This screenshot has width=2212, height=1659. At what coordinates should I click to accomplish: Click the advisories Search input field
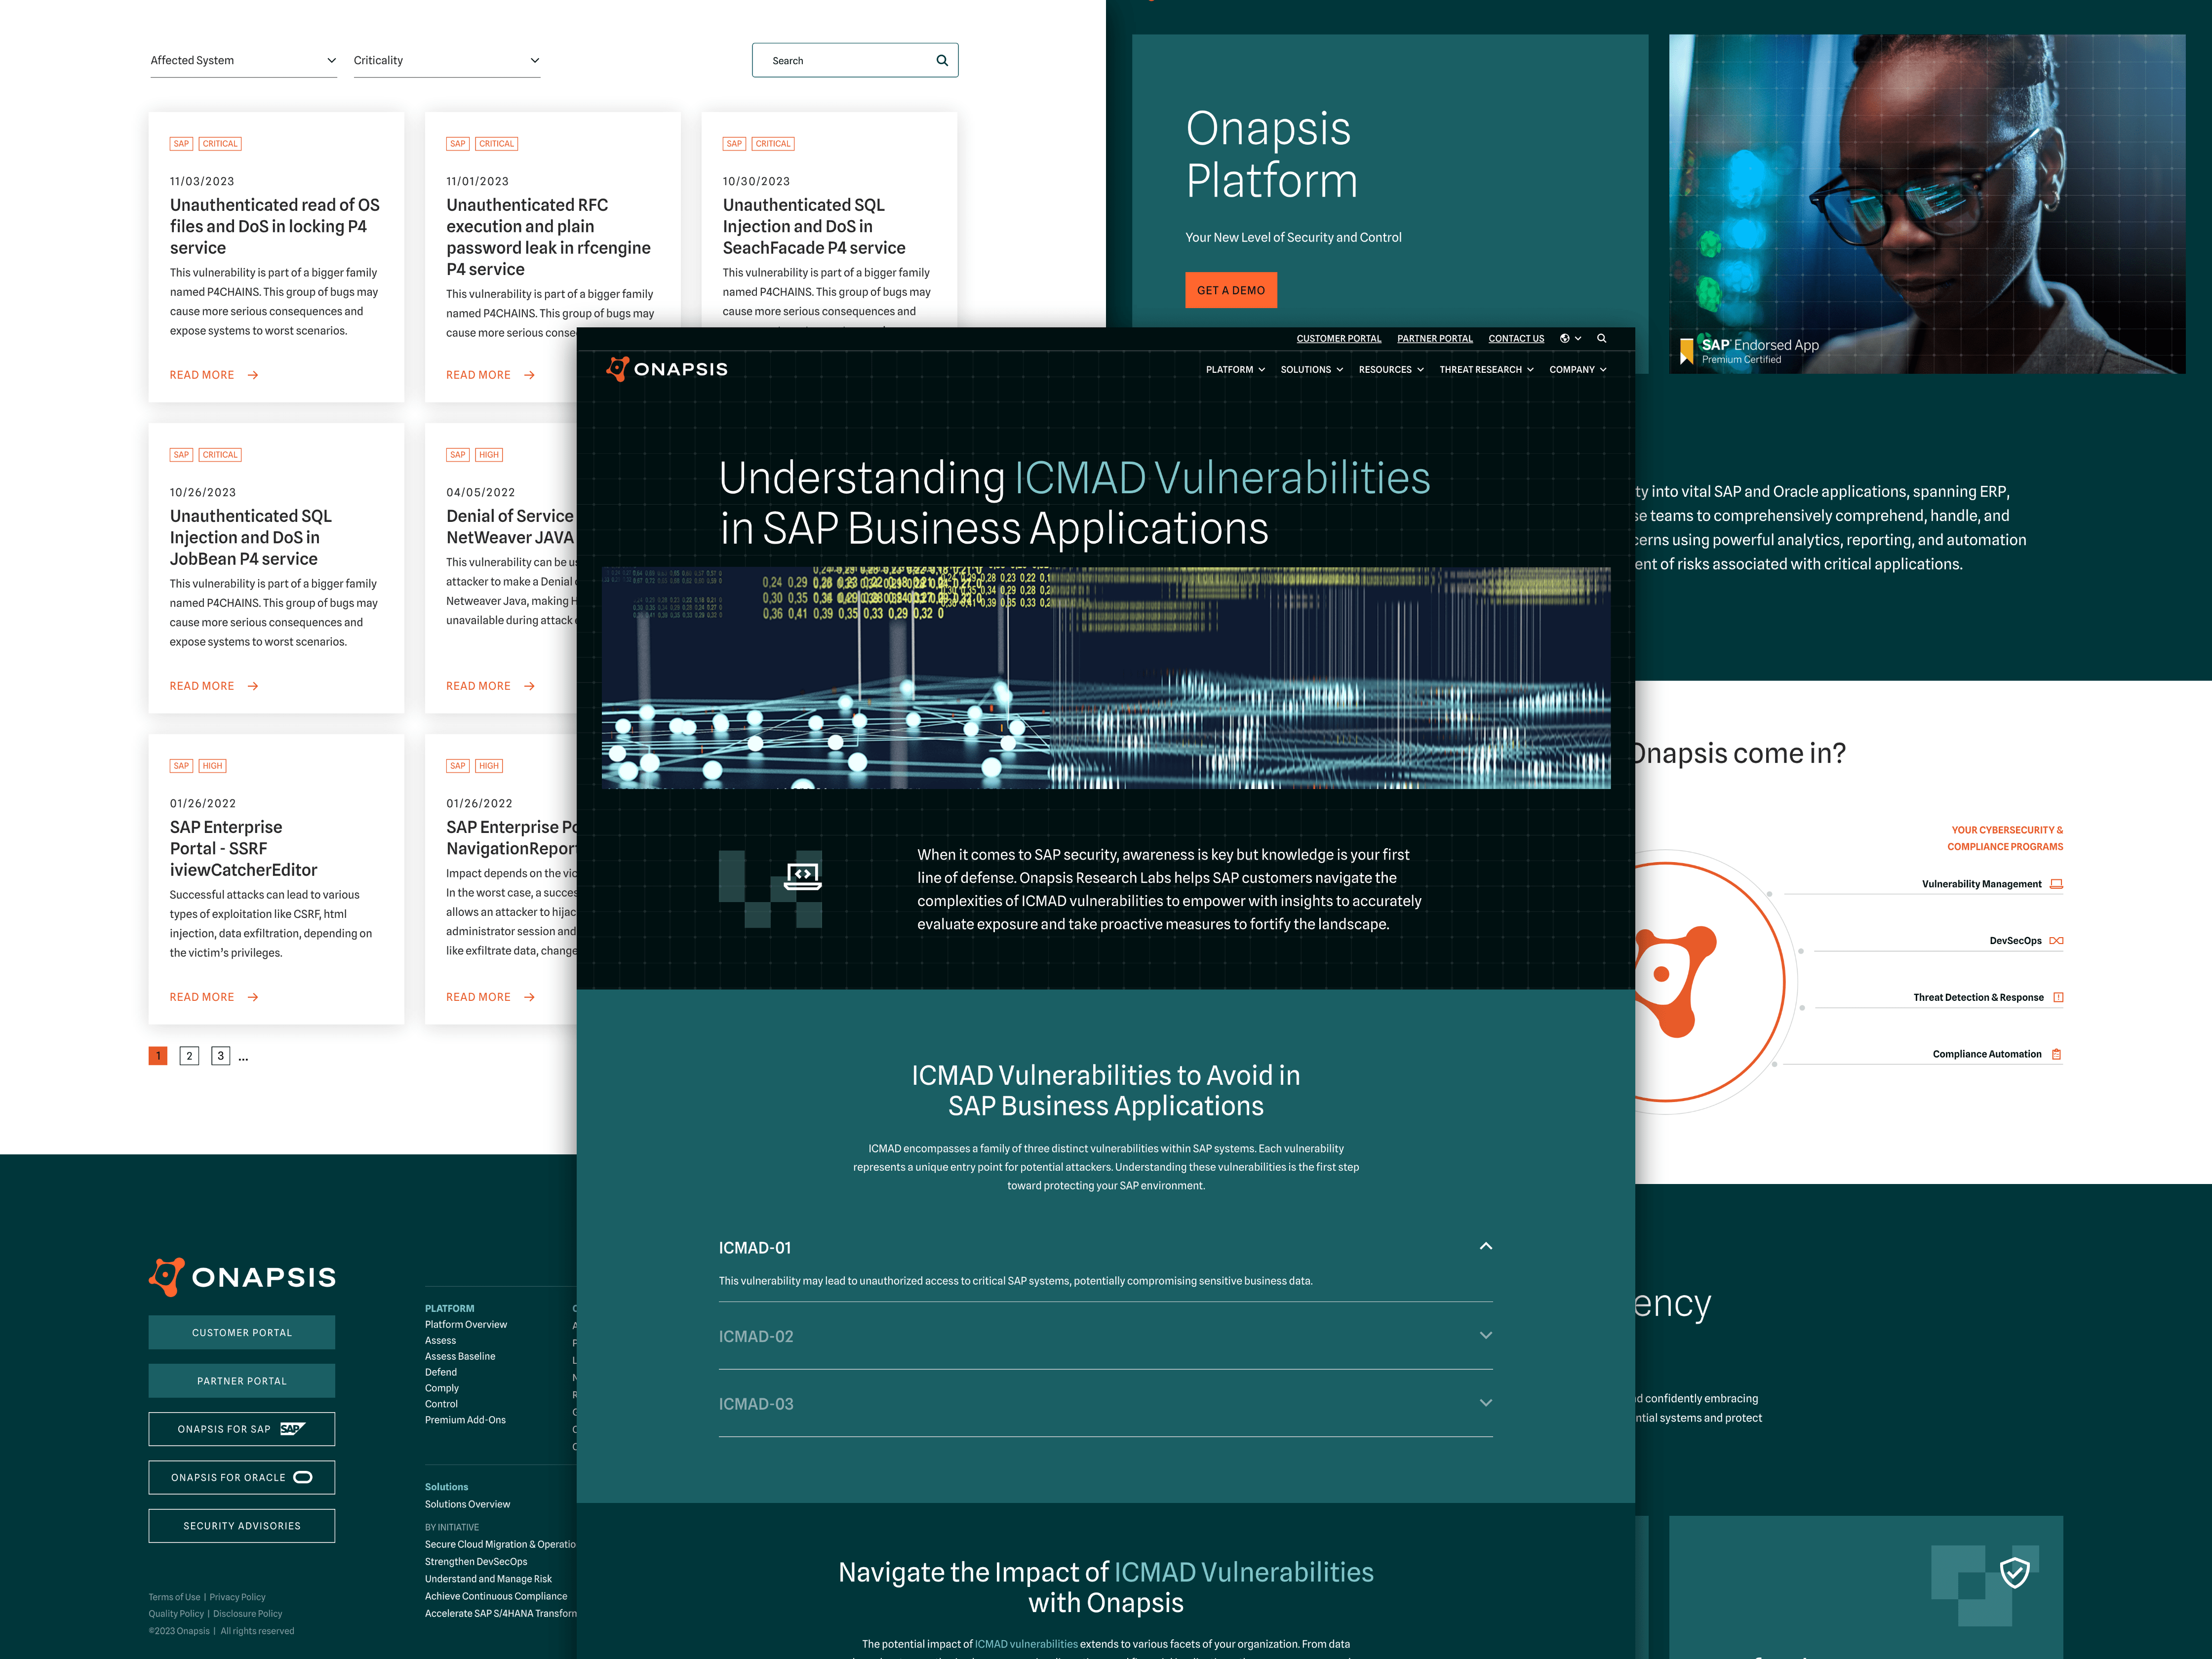[x=855, y=60]
